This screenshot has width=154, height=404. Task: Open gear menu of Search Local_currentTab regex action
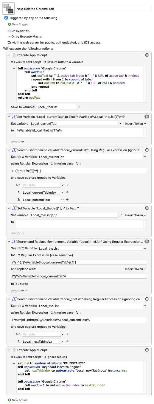[147, 150]
